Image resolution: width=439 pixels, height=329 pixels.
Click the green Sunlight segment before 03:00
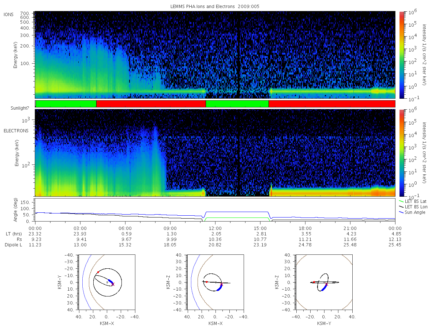[66, 104]
